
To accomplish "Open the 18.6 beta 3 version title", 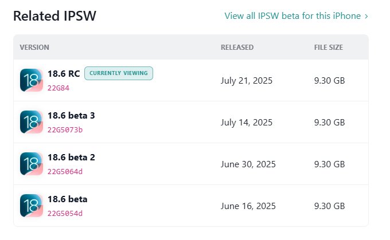I will (71, 115).
